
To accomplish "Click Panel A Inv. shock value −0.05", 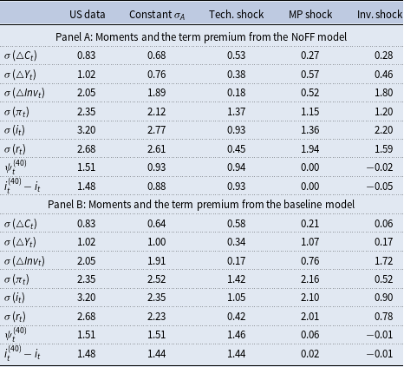I will [380, 187].
